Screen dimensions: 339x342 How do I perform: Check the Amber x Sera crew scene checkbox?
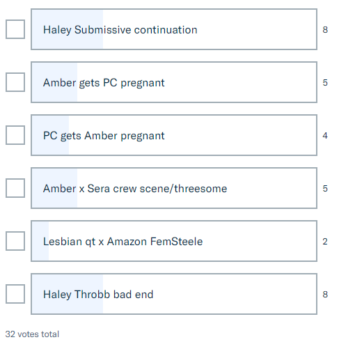[15, 188]
